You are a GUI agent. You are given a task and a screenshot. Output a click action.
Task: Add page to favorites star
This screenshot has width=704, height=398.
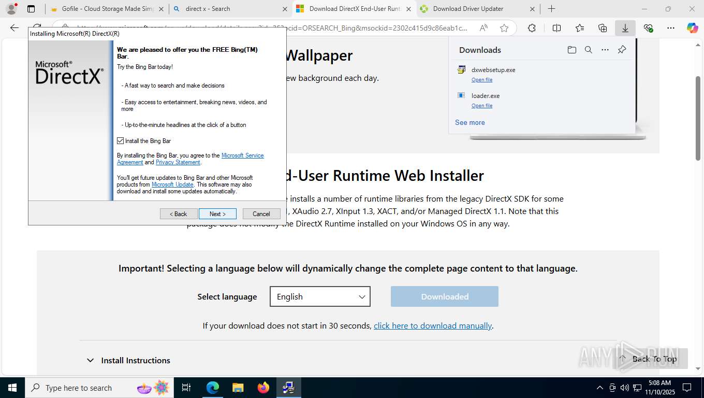[504, 29]
